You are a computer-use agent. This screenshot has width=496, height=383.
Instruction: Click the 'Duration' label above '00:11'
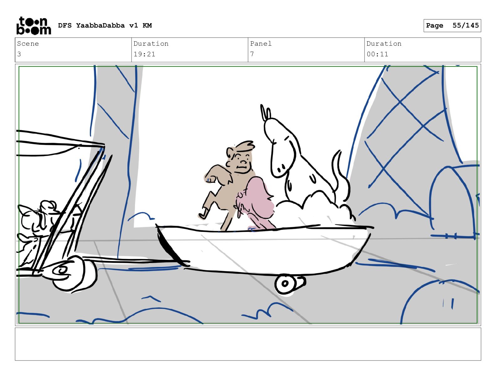point(384,43)
